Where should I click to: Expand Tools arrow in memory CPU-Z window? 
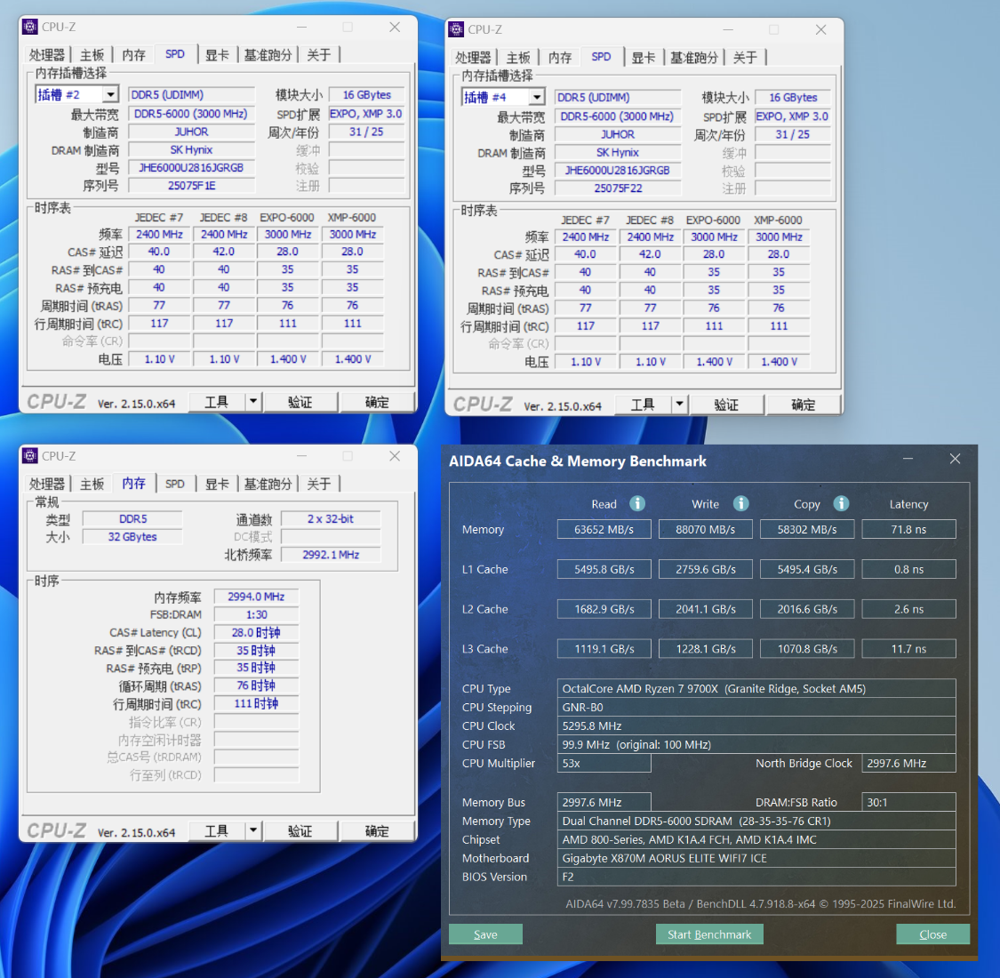pyautogui.click(x=253, y=830)
